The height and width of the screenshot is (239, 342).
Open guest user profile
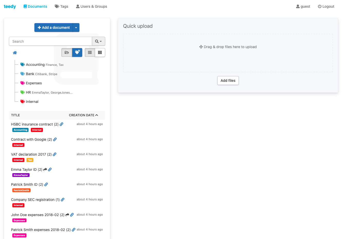coord(303,6)
